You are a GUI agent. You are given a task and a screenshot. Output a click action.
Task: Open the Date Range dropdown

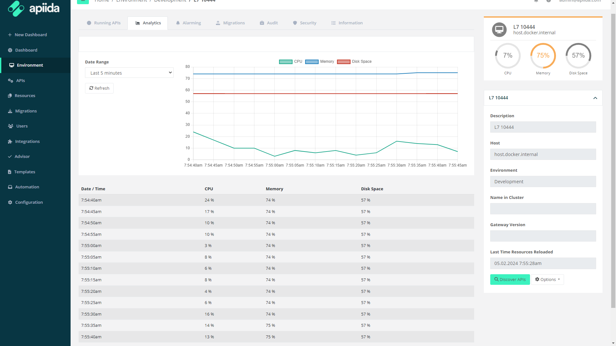click(x=129, y=72)
